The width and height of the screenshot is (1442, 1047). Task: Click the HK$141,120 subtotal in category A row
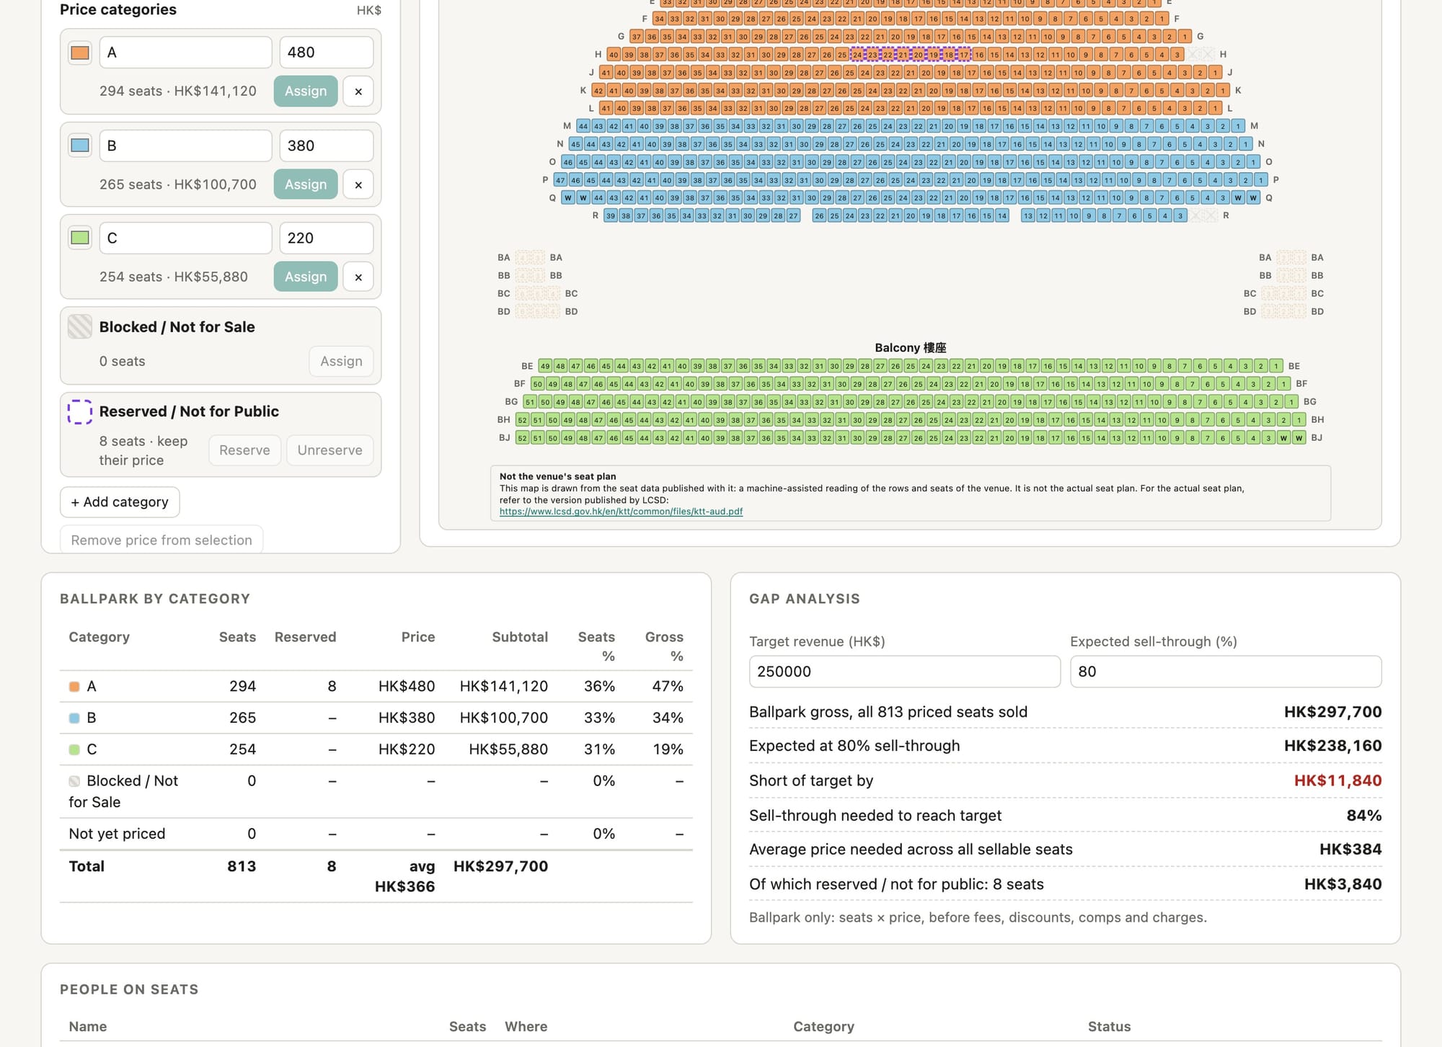(504, 687)
